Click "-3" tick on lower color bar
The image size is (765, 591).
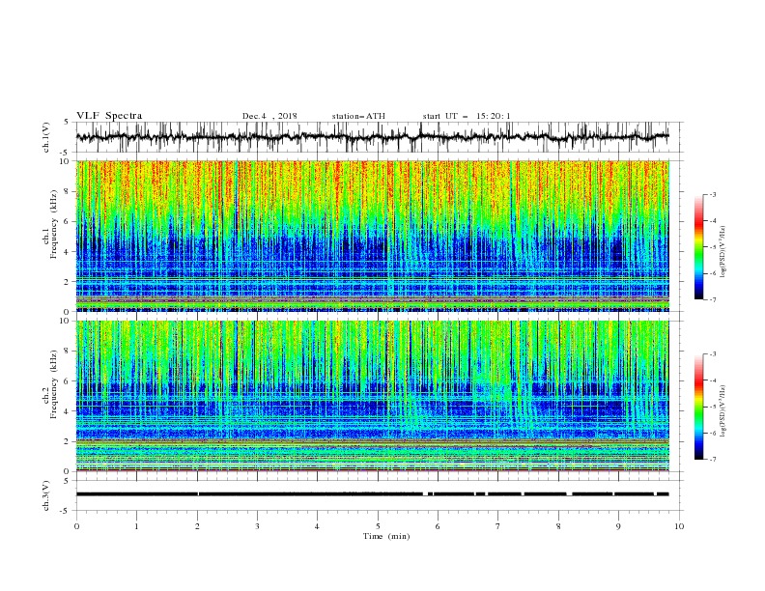coord(713,354)
